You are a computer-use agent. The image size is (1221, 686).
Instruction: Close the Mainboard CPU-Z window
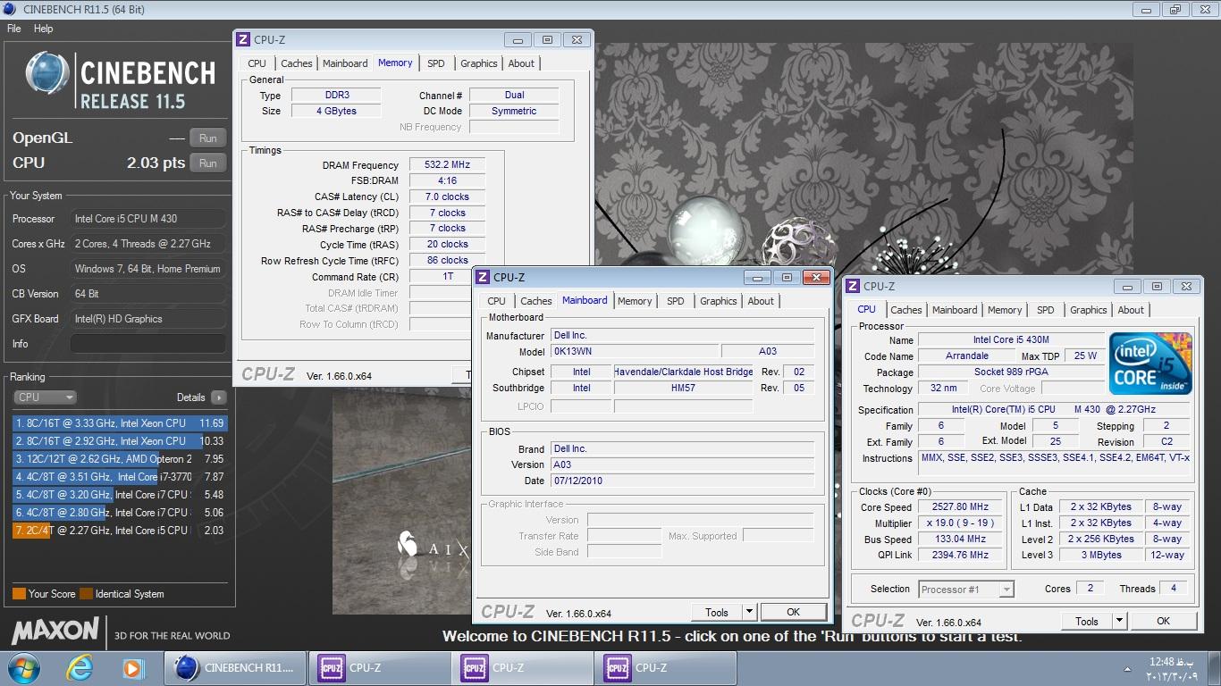pos(816,277)
